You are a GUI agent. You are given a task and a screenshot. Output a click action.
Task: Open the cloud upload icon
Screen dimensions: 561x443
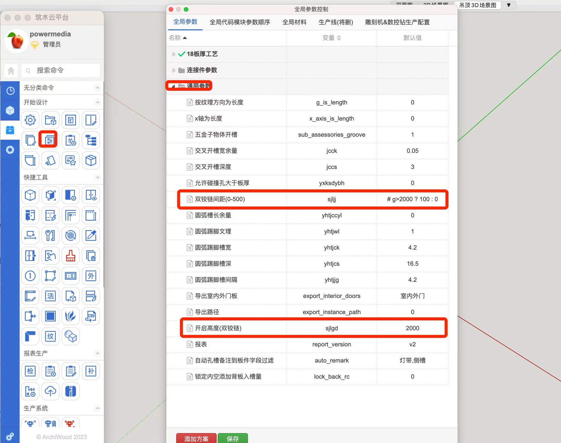[x=50, y=391]
